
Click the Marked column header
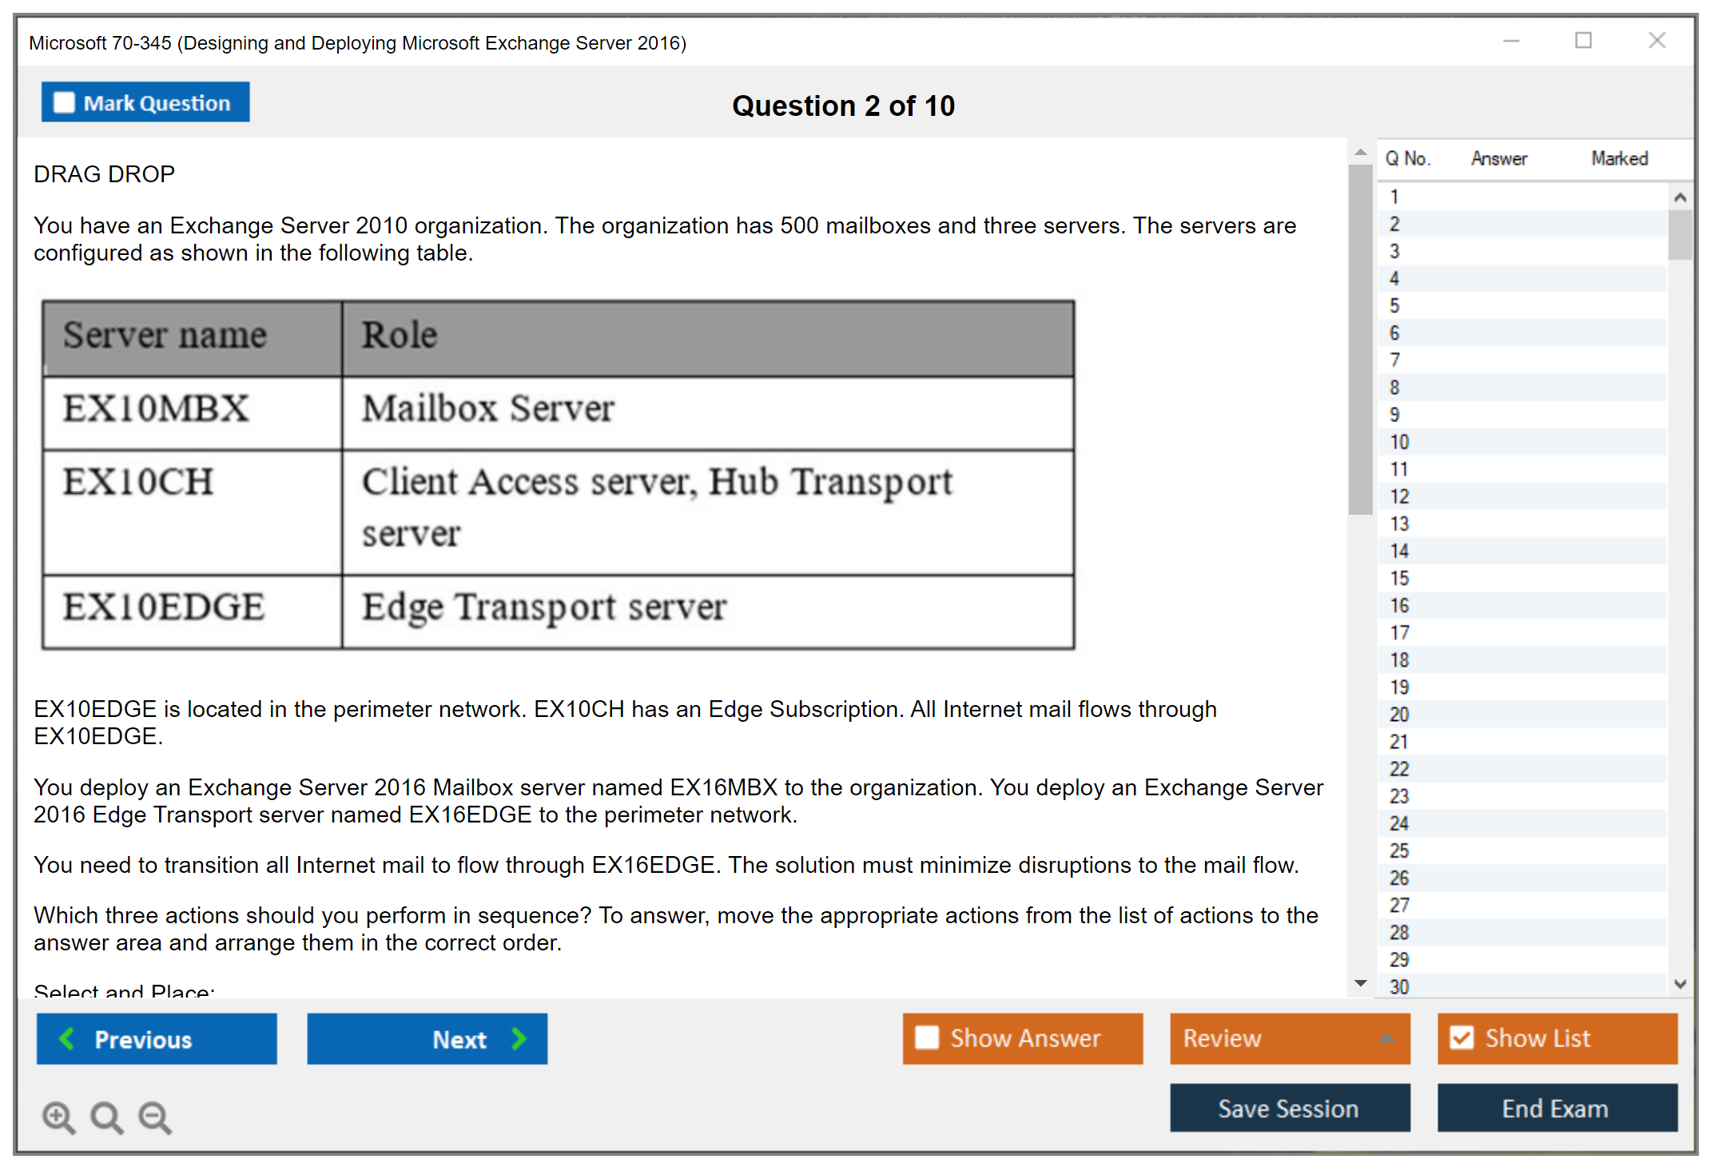coord(1619,158)
